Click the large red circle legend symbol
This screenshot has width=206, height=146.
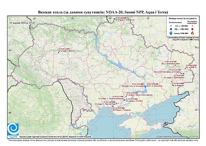point(193,29)
